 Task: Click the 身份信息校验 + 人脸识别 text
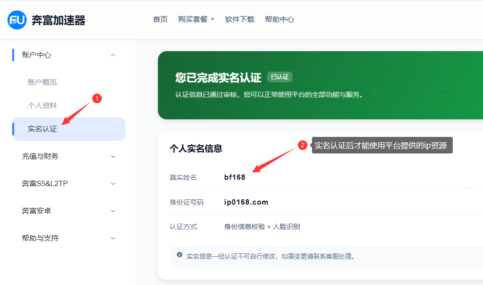(x=262, y=227)
